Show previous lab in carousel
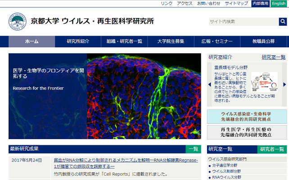289x180 pixels. point(209,85)
